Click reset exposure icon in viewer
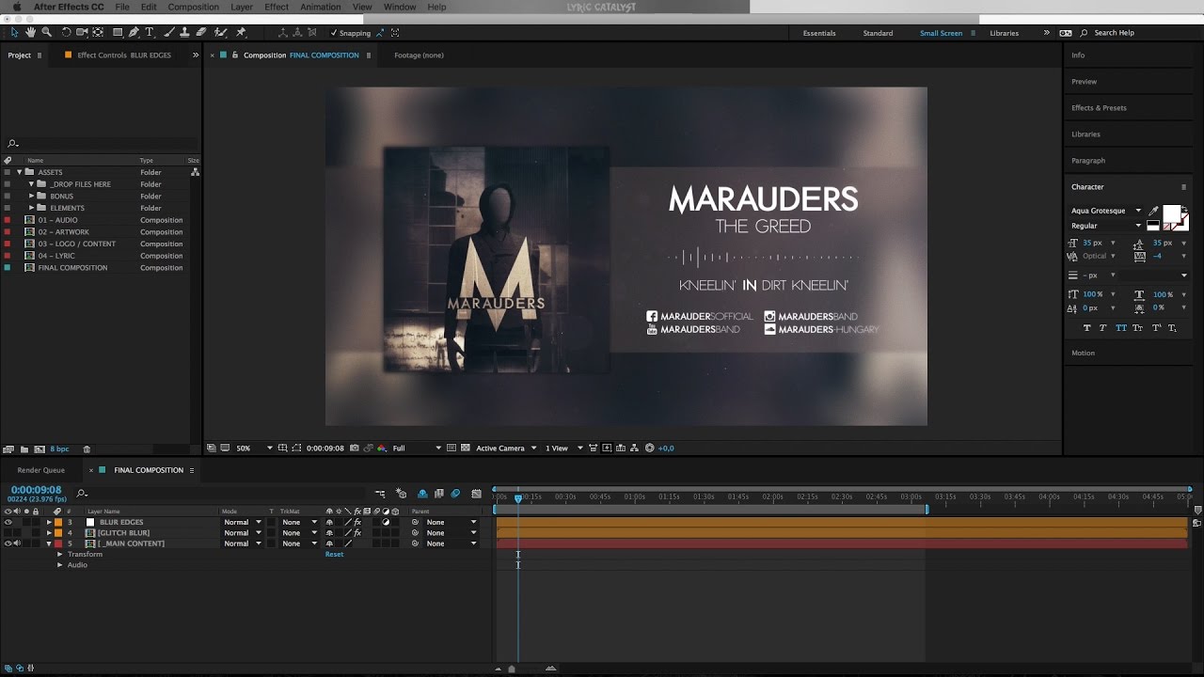The image size is (1204, 677). (650, 449)
